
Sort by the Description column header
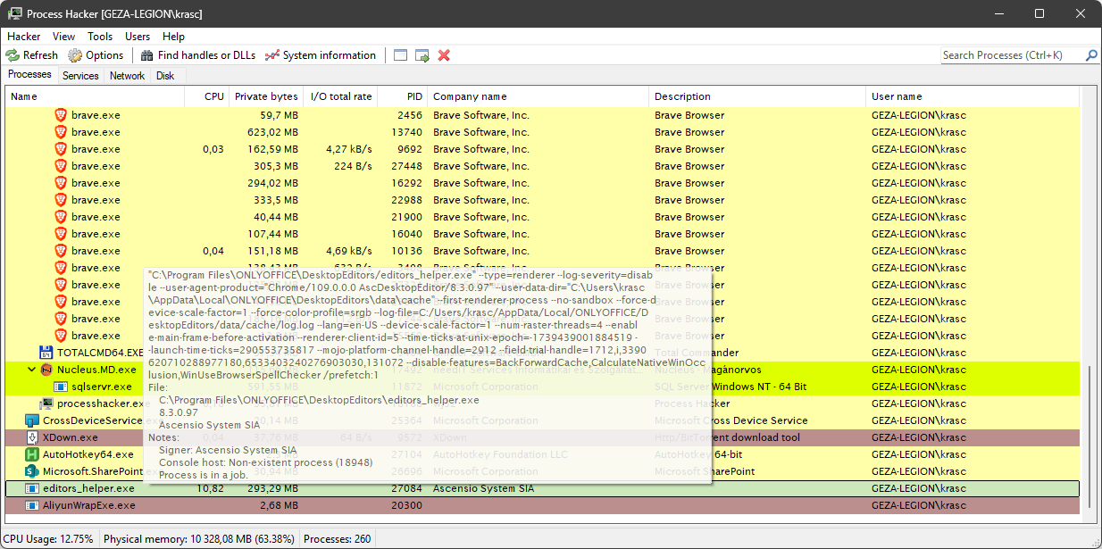[x=757, y=96]
